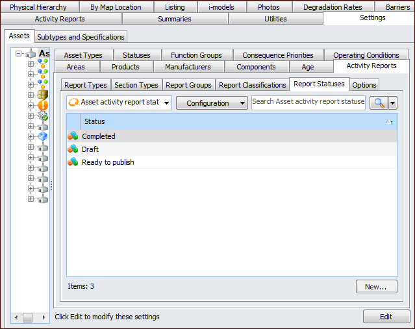Open the Configuration dropdown
Viewport: 415px width, 329px height.
pyautogui.click(x=212, y=103)
